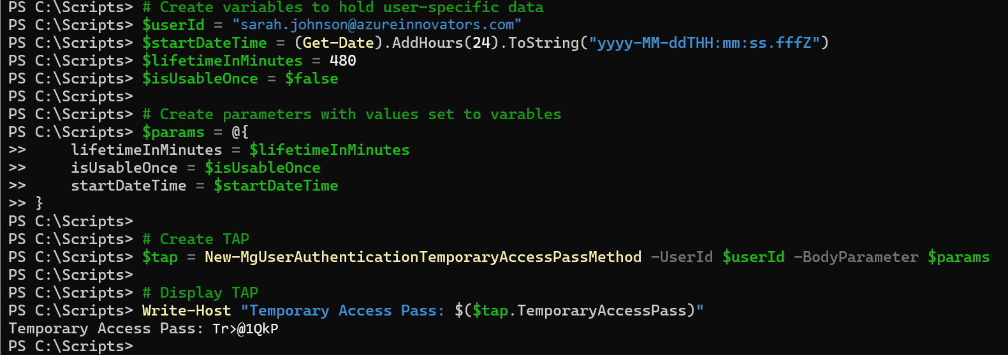The image size is (1008, 355).
Task: Click the startDateTime key inside the hashtable
Action: pos(129,185)
